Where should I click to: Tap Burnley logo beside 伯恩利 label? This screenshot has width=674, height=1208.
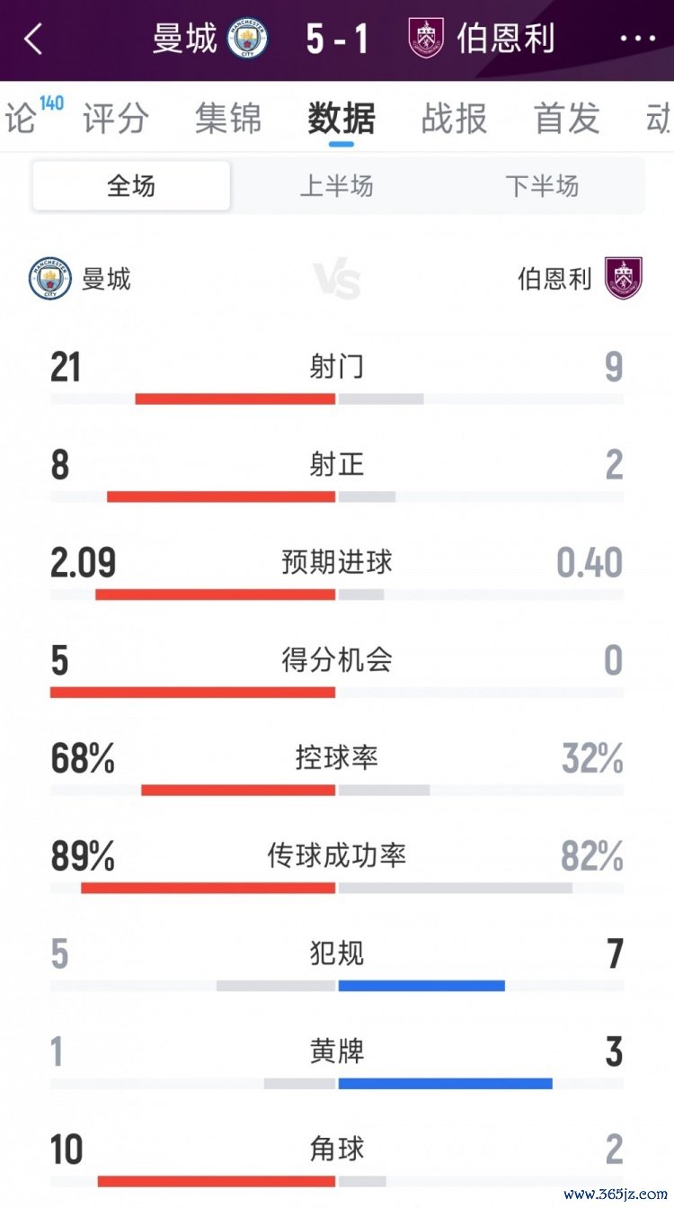(623, 279)
